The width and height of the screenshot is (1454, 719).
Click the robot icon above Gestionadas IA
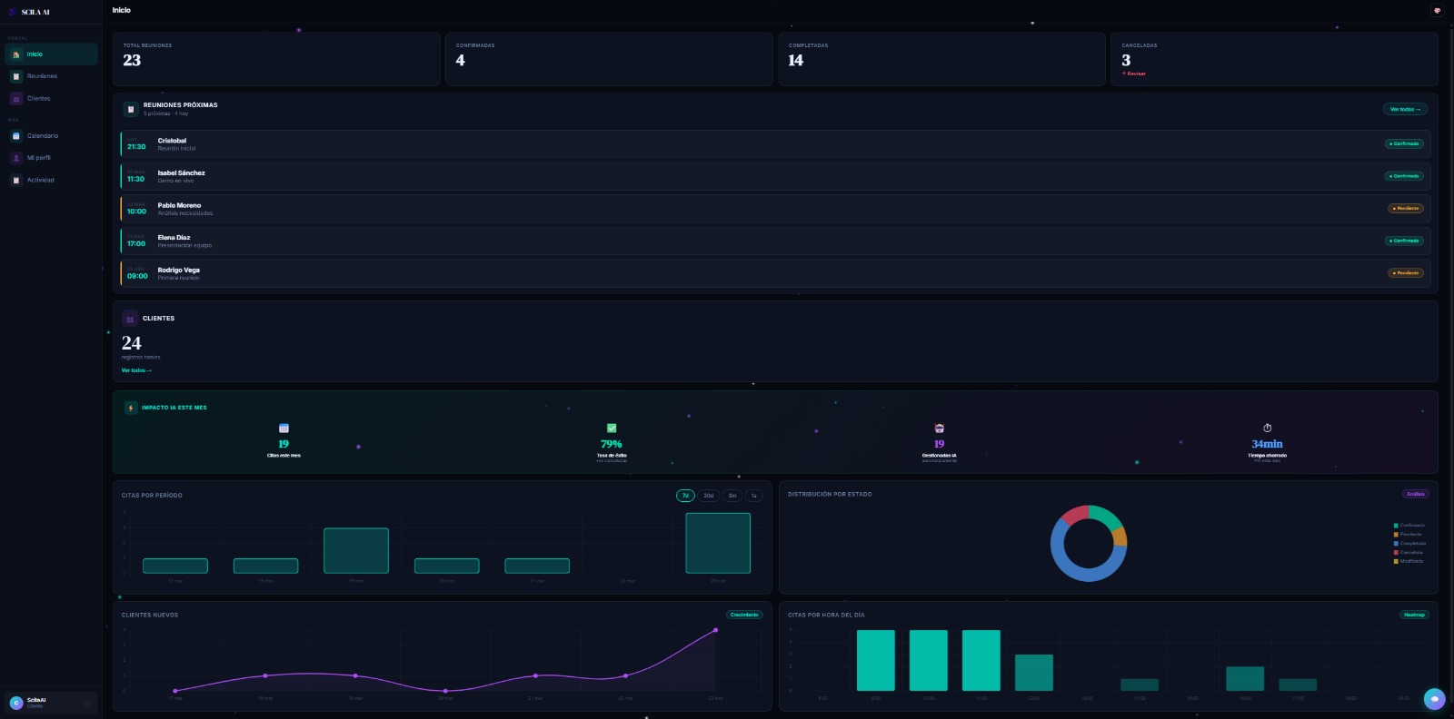[940, 428]
